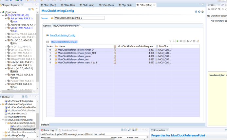Duplicate selected reference point copy icon
The image size is (227, 140).
pyautogui.click(x=184, y=41)
